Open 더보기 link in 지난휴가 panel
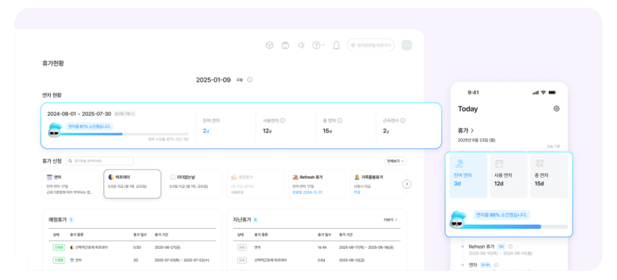 tap(390, 220)
